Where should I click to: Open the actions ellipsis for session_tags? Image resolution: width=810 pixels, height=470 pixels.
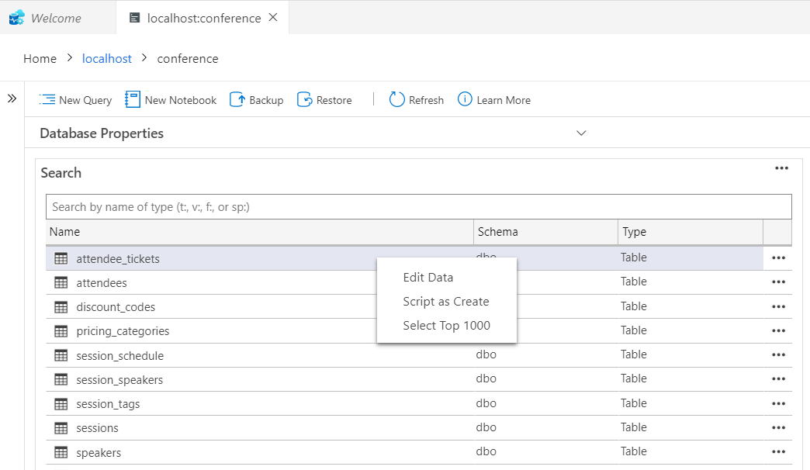pos(778,403)
